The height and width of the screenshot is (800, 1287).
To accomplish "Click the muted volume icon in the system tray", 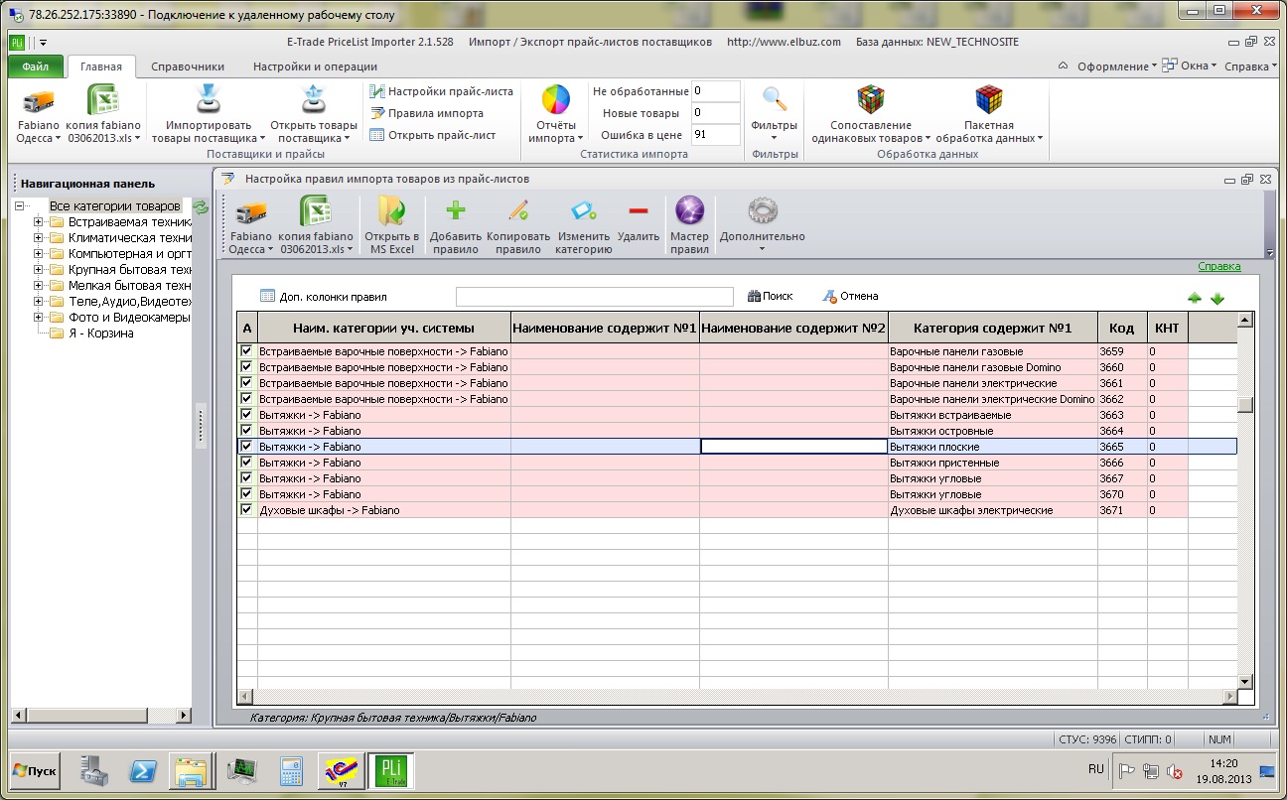I will (1175, 770).
